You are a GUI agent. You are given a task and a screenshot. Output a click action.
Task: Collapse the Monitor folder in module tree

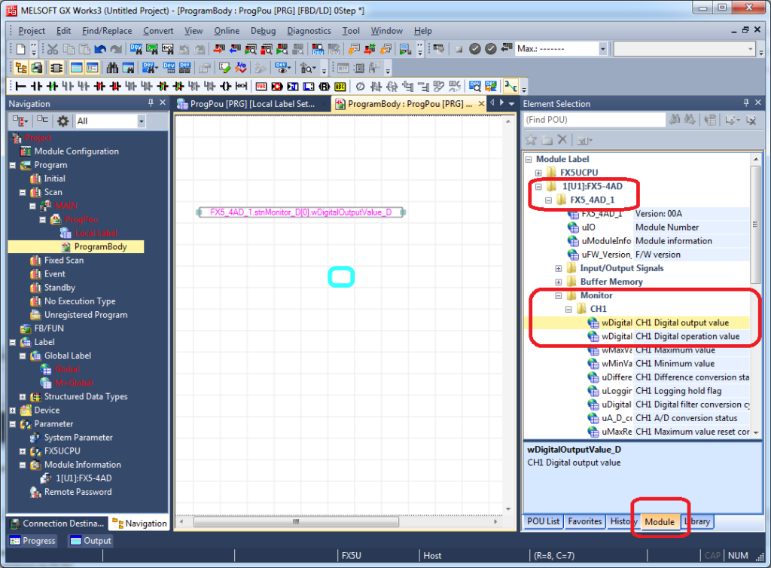(x=559, y=295)
